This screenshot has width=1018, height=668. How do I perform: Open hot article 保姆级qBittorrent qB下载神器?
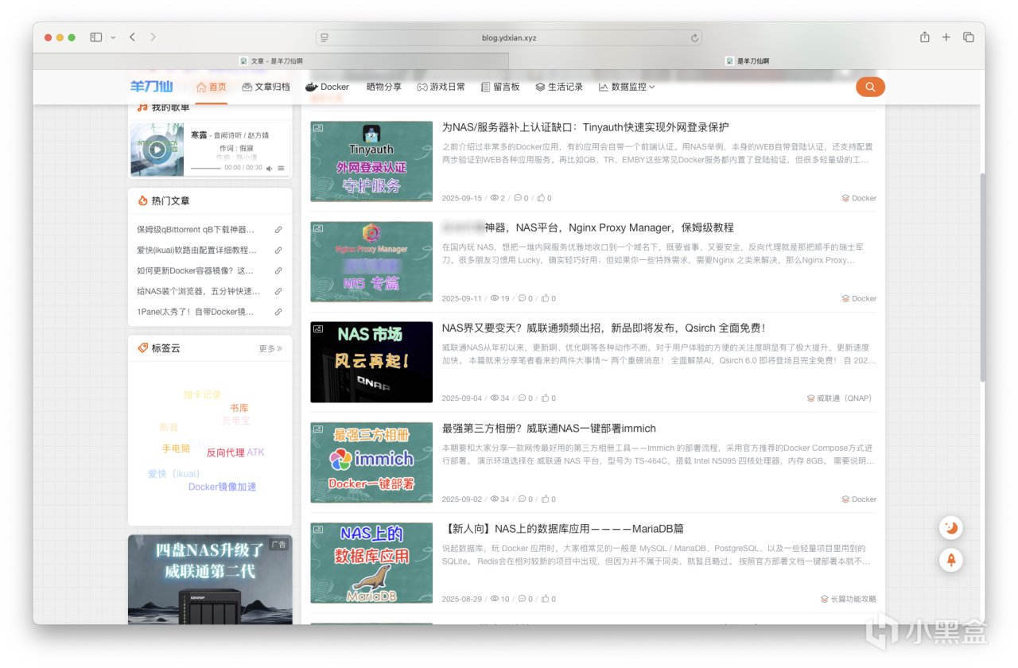click(x=196, y=230)
